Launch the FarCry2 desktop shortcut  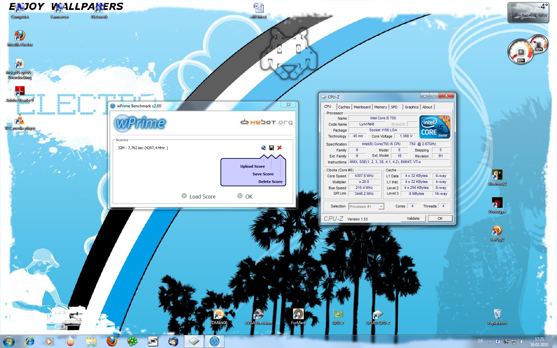pyautogui.click(x=497, y=233)
